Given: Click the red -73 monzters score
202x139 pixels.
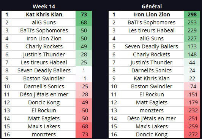Looking at the screenshot, I should (84, 134).
